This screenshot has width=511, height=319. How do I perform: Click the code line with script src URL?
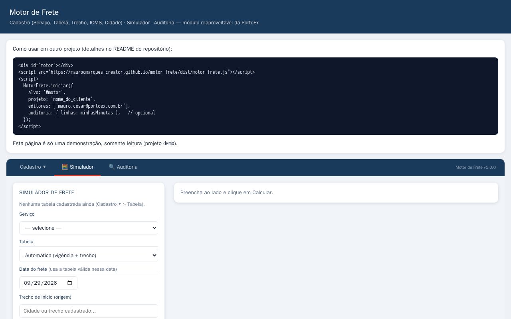[x=137, y=72]
